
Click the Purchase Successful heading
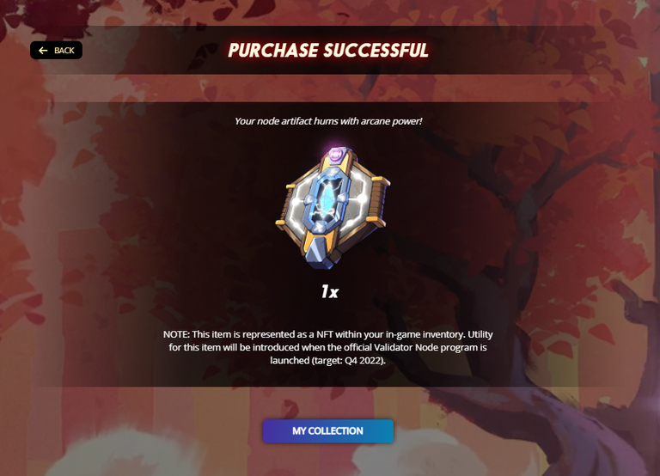[x=328, y=51]
